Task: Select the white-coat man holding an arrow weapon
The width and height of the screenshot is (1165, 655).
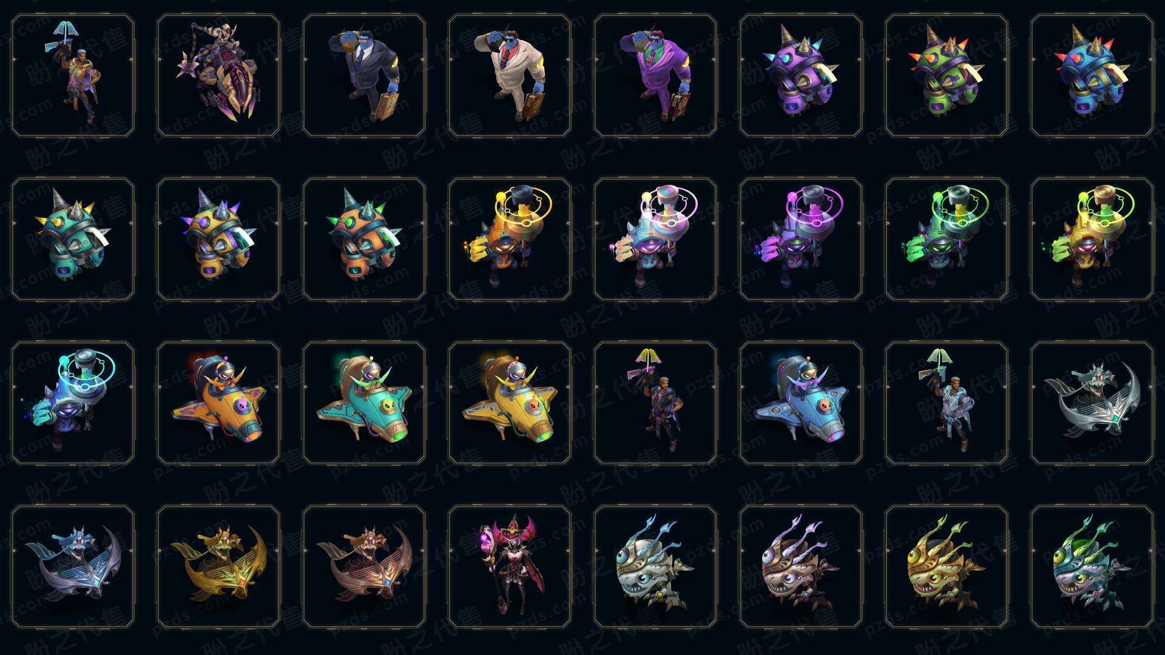Action: coord(946,402)
